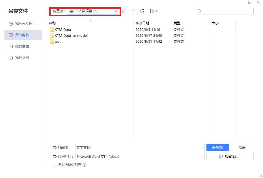Click the folder icon of test
The height and width of the screenshot is (178, 263).
(52, 41)
